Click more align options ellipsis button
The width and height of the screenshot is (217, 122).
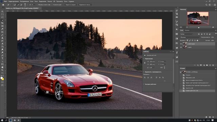[x=164, y=81]
